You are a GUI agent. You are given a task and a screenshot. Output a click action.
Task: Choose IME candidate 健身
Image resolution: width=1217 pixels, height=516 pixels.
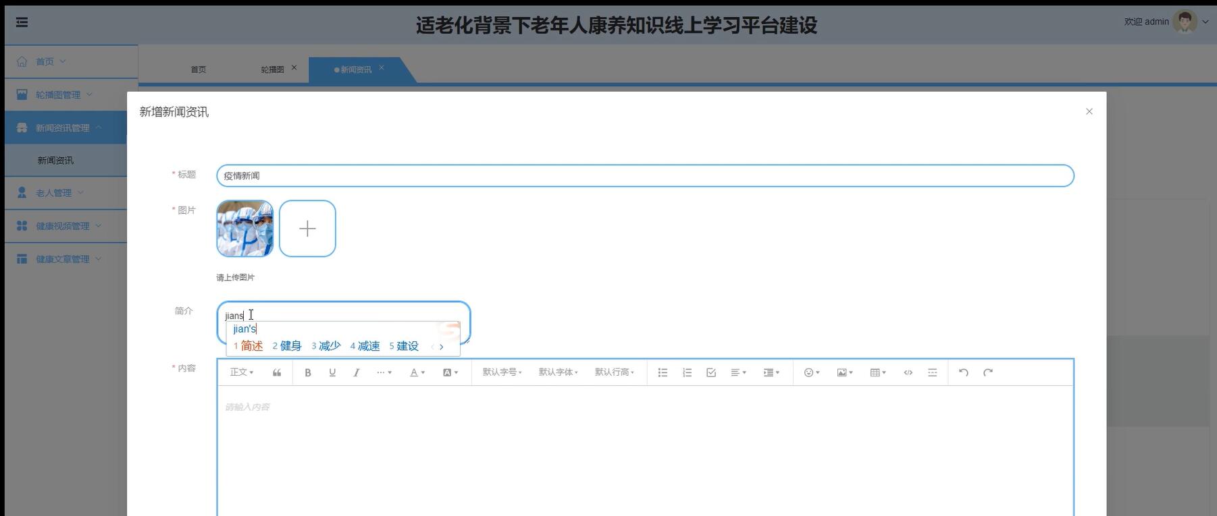click(x=287, y=346)
